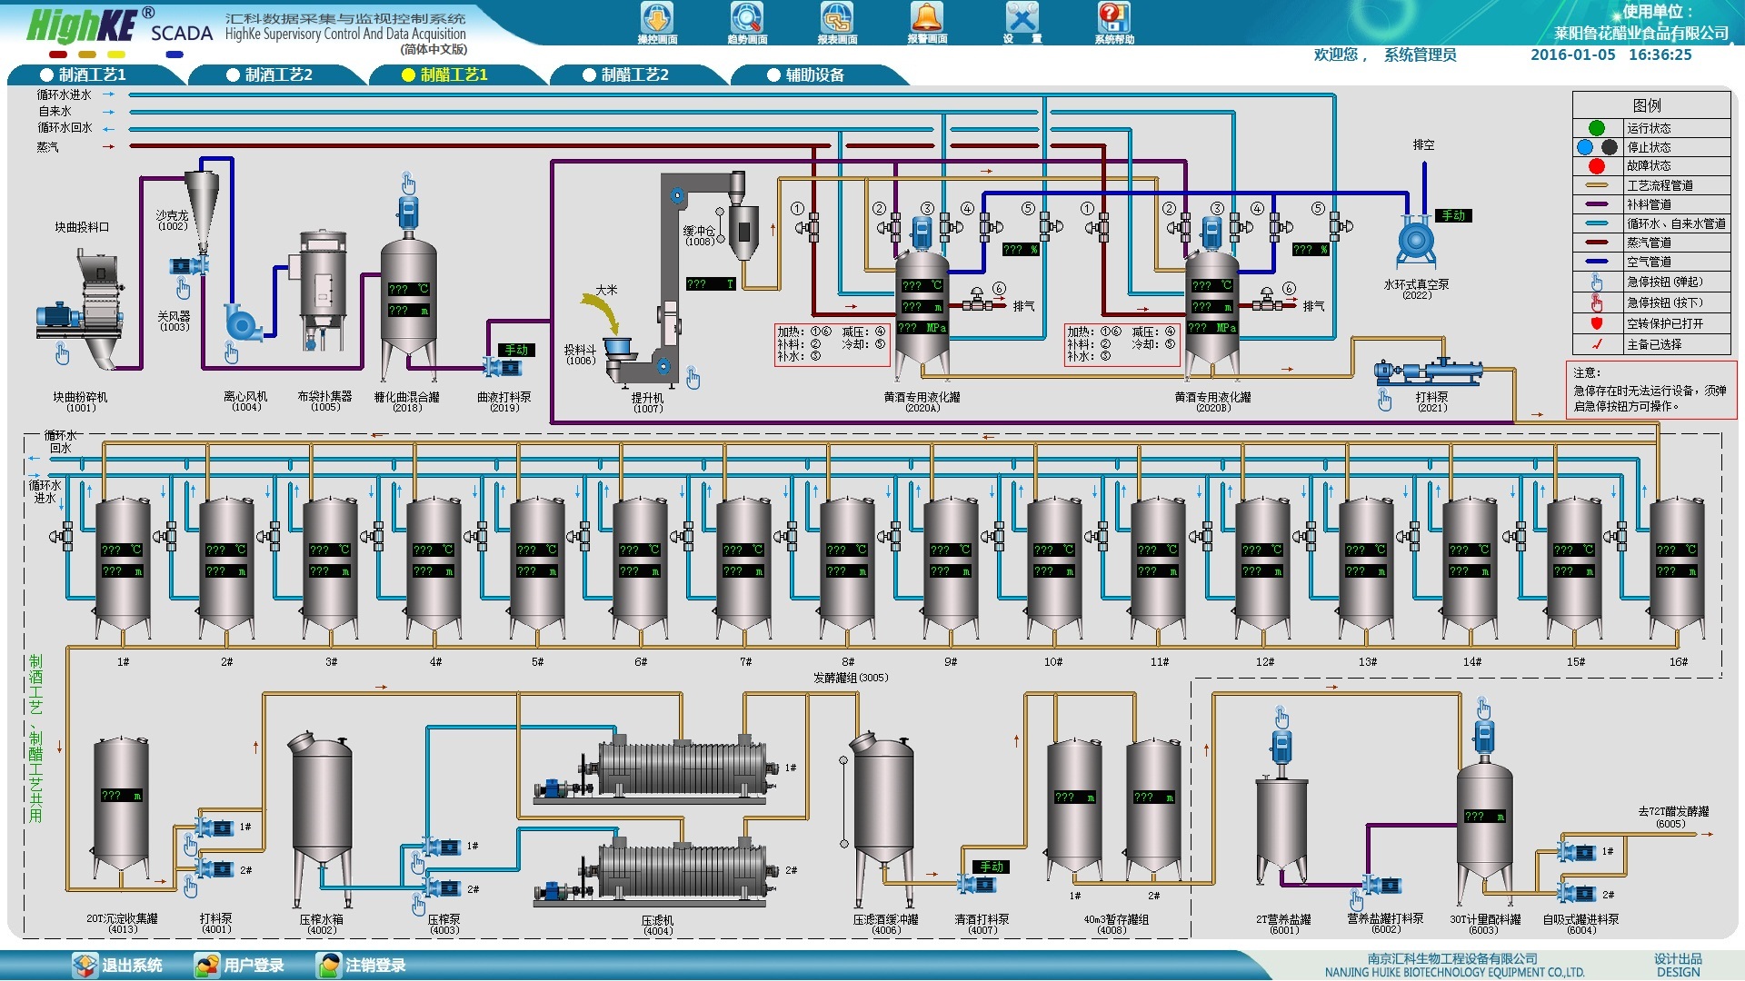This screenshot has height=981, width=1745.
Task: Click the 用户登录 user login button
Action: [x=240, y=965]
